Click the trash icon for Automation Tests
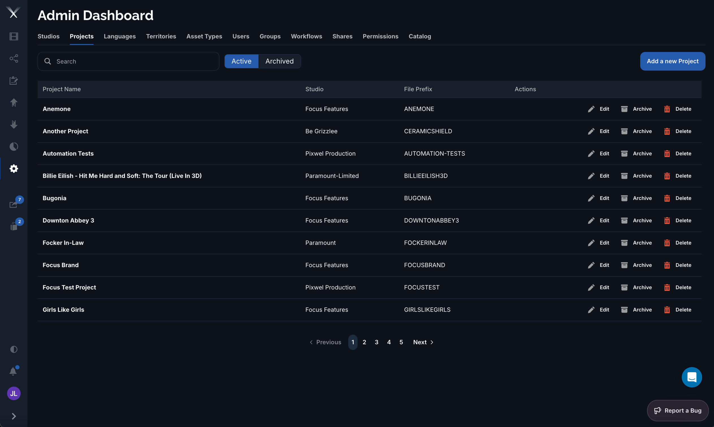Image resolution: width=714 pixels, height=427 pixels. pos(667,154)
